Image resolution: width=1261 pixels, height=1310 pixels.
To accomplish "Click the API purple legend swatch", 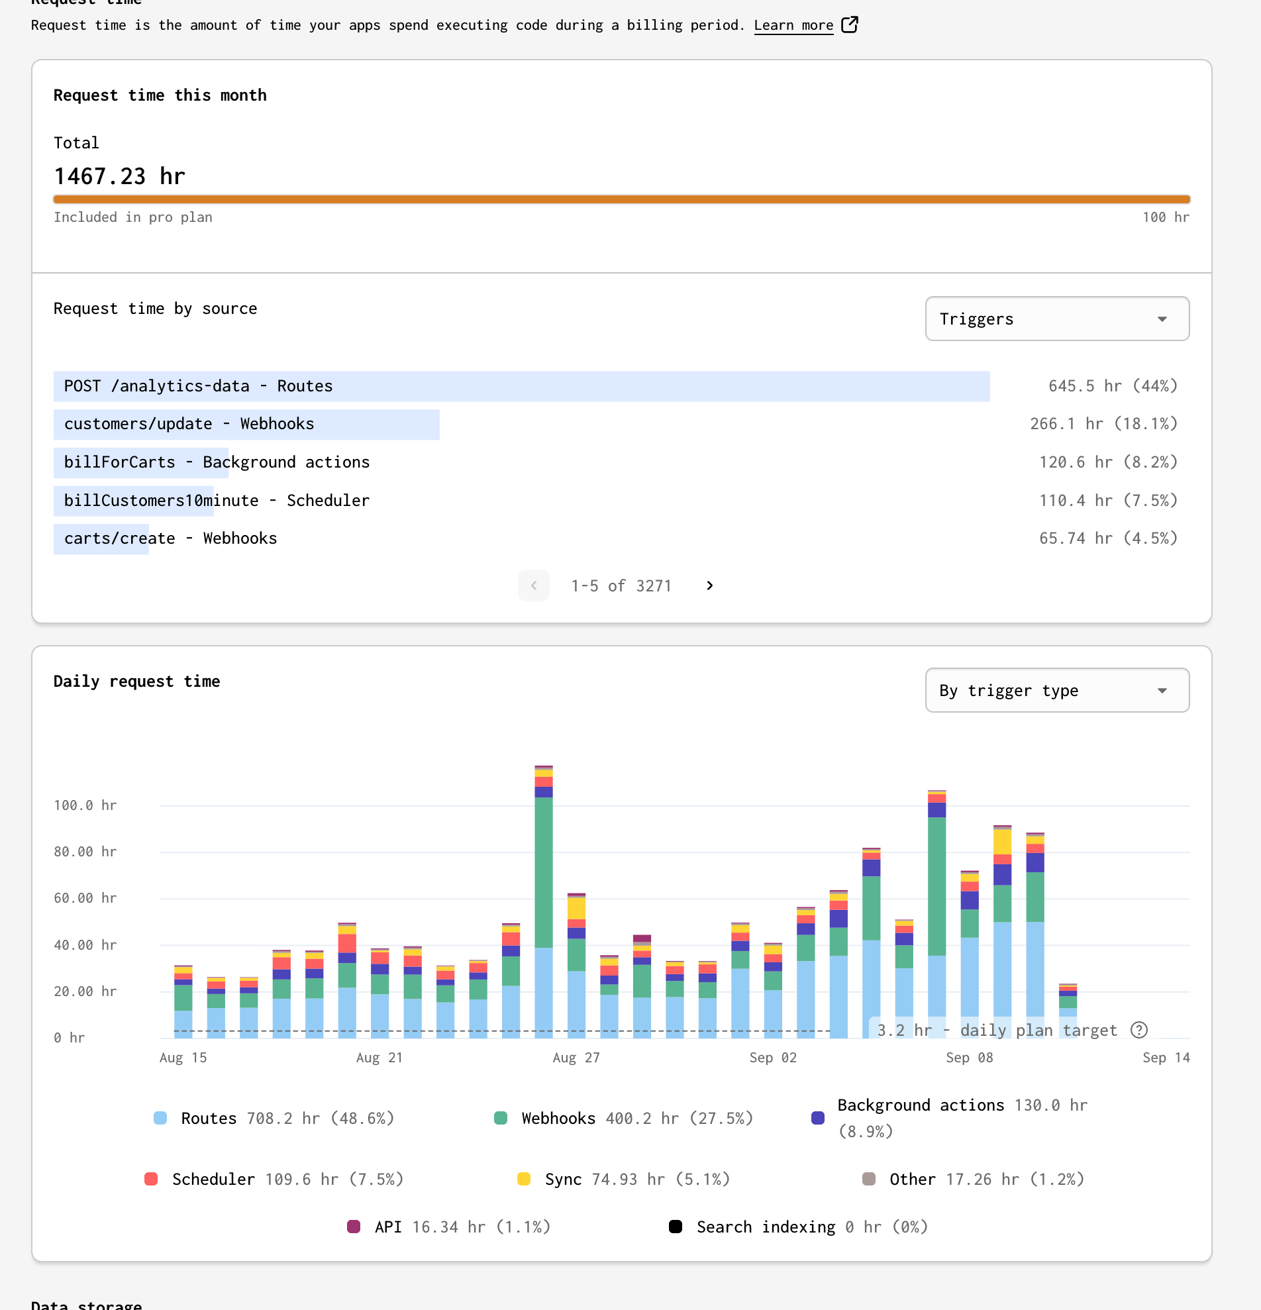I will click(x=354, y=1227).
